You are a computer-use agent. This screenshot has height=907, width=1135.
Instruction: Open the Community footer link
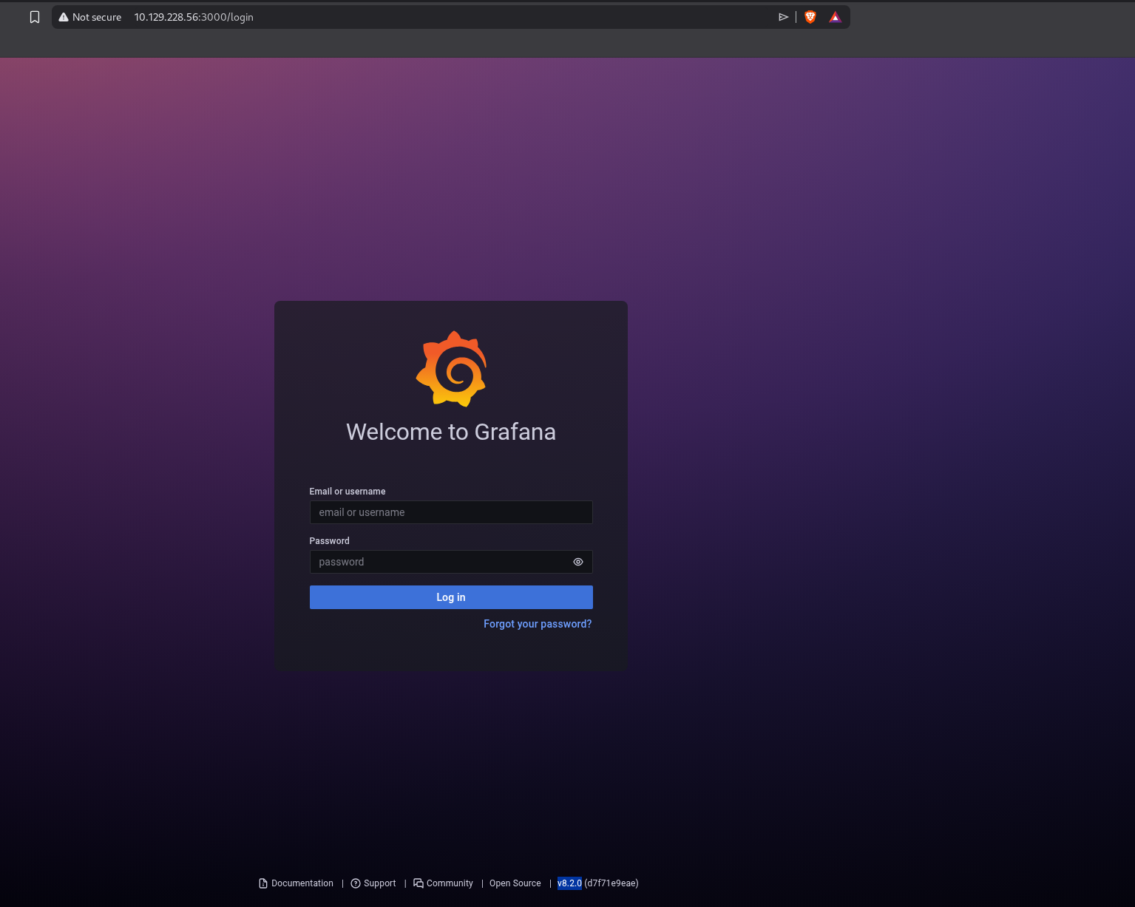tap(450, 883)
